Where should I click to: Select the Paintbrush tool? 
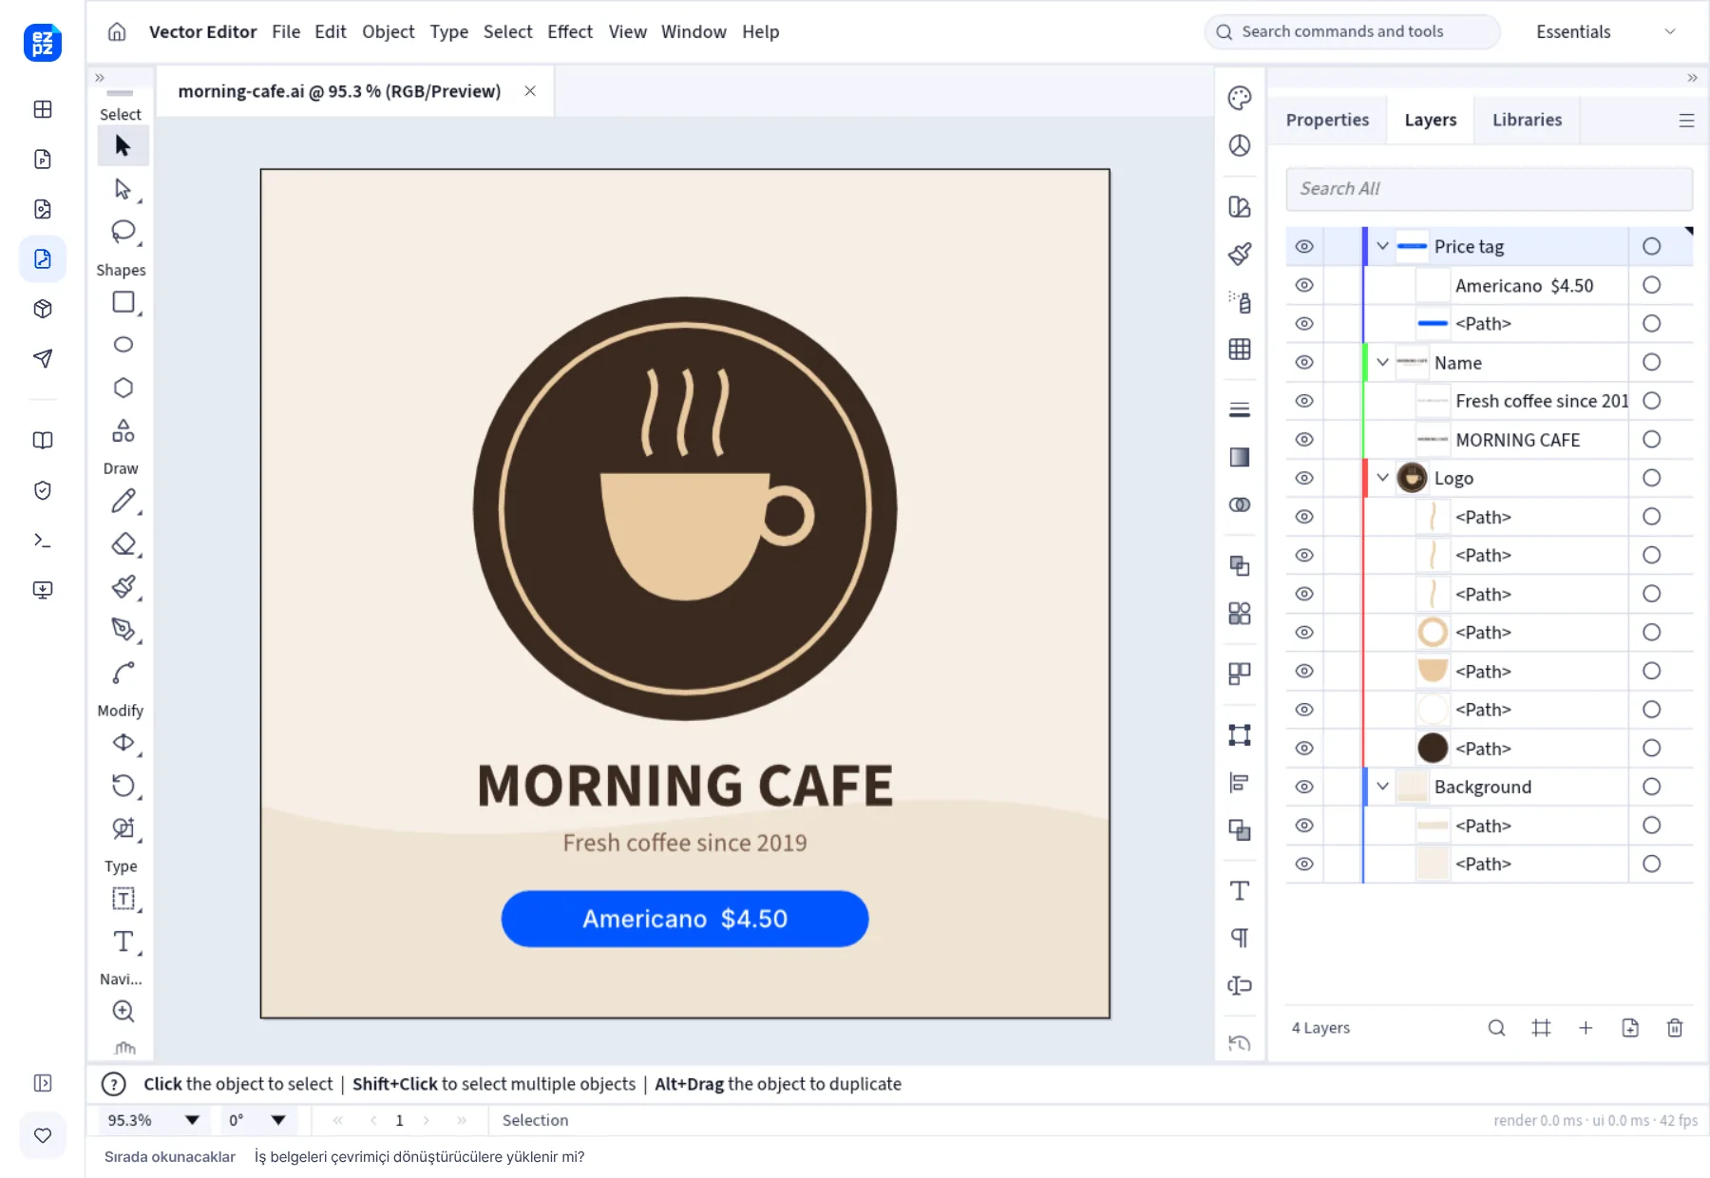(x=123, y=586)
